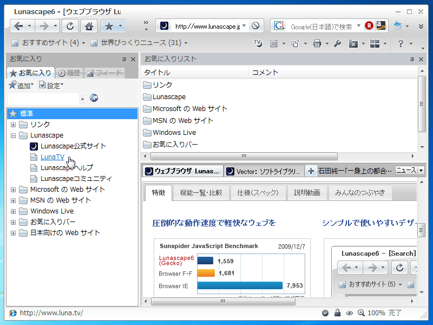Stop loading with the stop icon

255,26
